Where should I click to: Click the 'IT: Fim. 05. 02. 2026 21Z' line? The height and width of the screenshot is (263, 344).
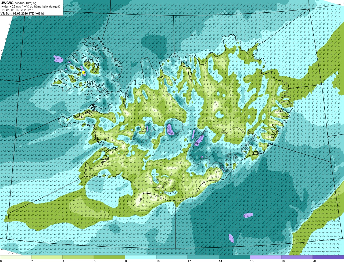click(x=17, y=10)
